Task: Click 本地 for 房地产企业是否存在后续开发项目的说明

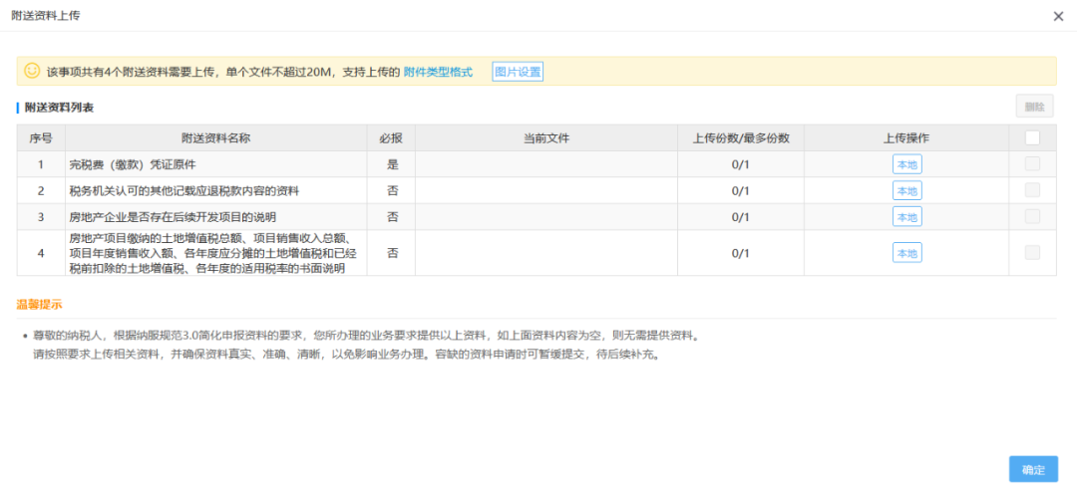Action: [906, 217]
